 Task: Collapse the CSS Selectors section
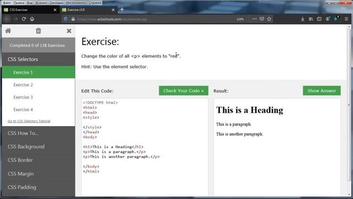39,59
